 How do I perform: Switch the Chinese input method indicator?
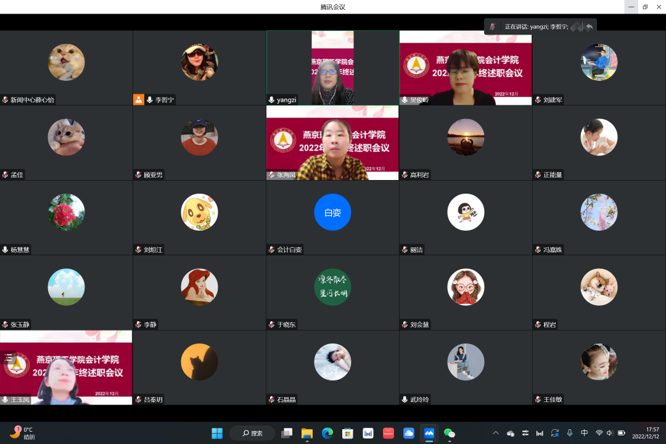pyautogui.click(x=584, y=433)
